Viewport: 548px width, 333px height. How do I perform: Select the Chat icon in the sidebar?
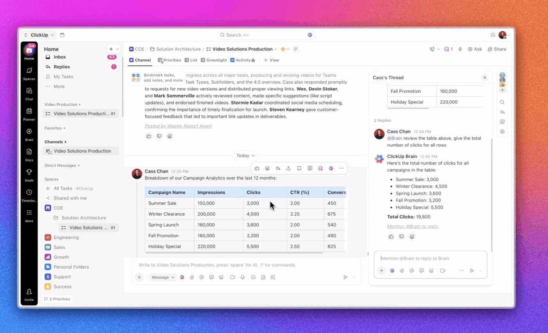point(29,94)
